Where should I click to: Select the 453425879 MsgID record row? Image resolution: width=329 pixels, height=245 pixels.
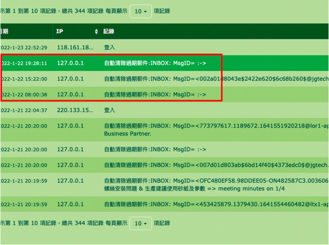point(164,204)
